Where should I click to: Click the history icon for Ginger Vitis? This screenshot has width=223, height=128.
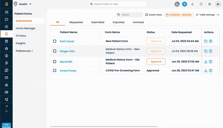pos(206,51)
